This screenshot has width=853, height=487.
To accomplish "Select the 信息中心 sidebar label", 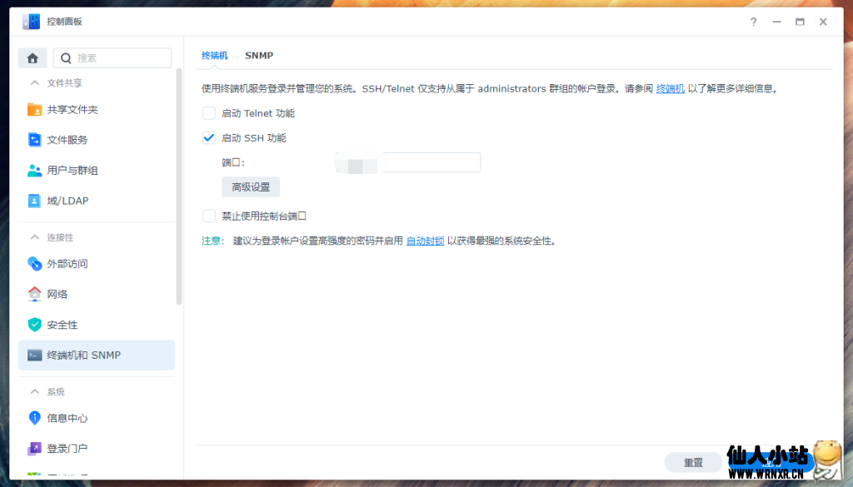I will tap(67, 418).
